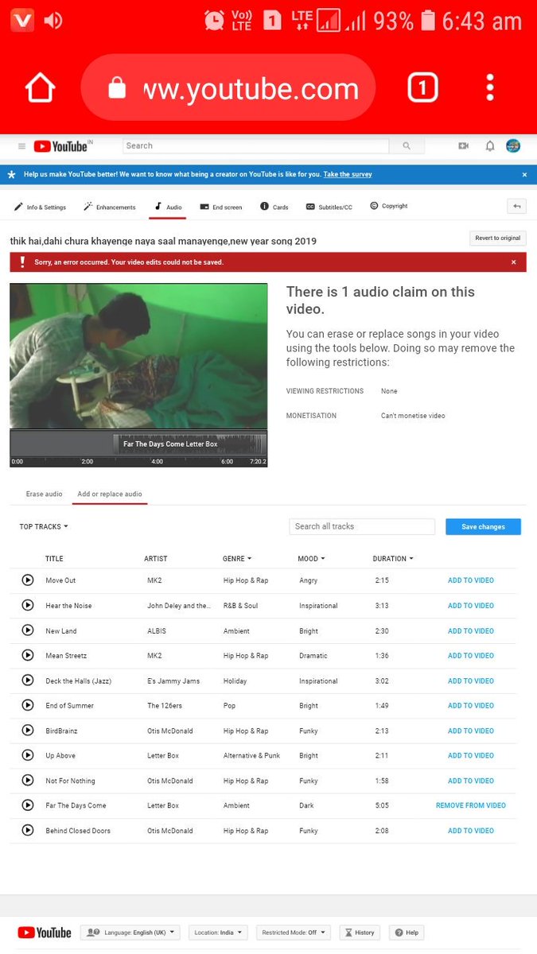Screen dimensions: 537x954
Task: Tap the youtube.com address bar
Action: pyautogui.click(x=228, y=88)
